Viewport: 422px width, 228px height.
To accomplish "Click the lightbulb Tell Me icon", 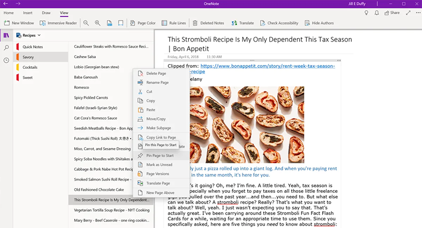I will (x=366, y=13).
